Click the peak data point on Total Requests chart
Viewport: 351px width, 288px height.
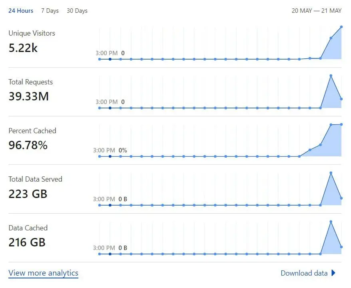tap(331, 76)
